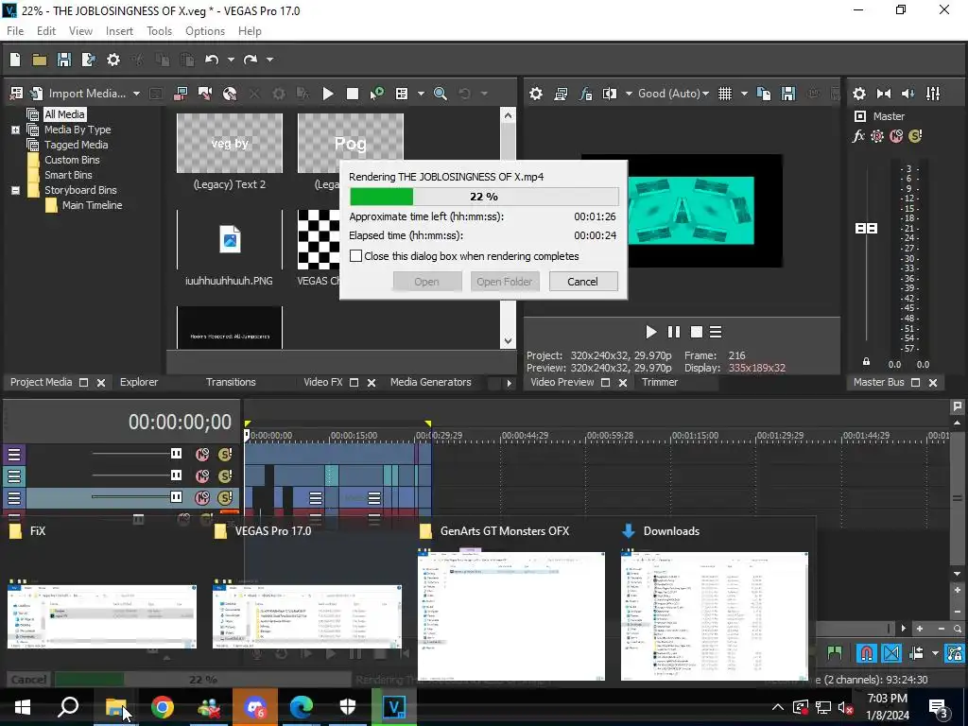Screen dimensions: 968x726
Task: Create a new project with the New icon
Action: tap(15, 60)
